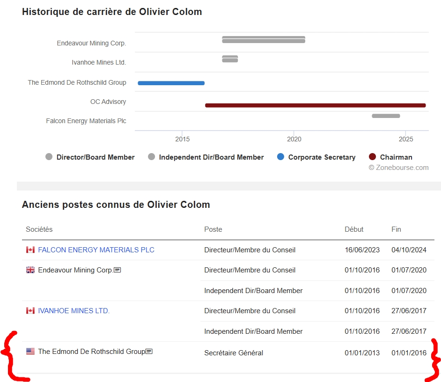
Task: Click the Fin column header
Action: tap(396, 229)
